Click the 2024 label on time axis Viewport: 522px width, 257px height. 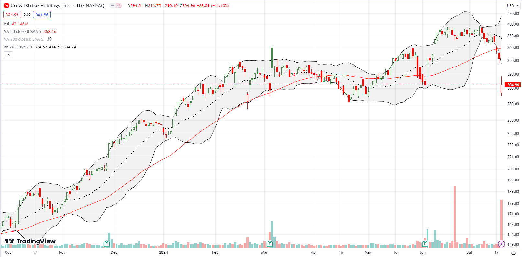click(163, 252)
